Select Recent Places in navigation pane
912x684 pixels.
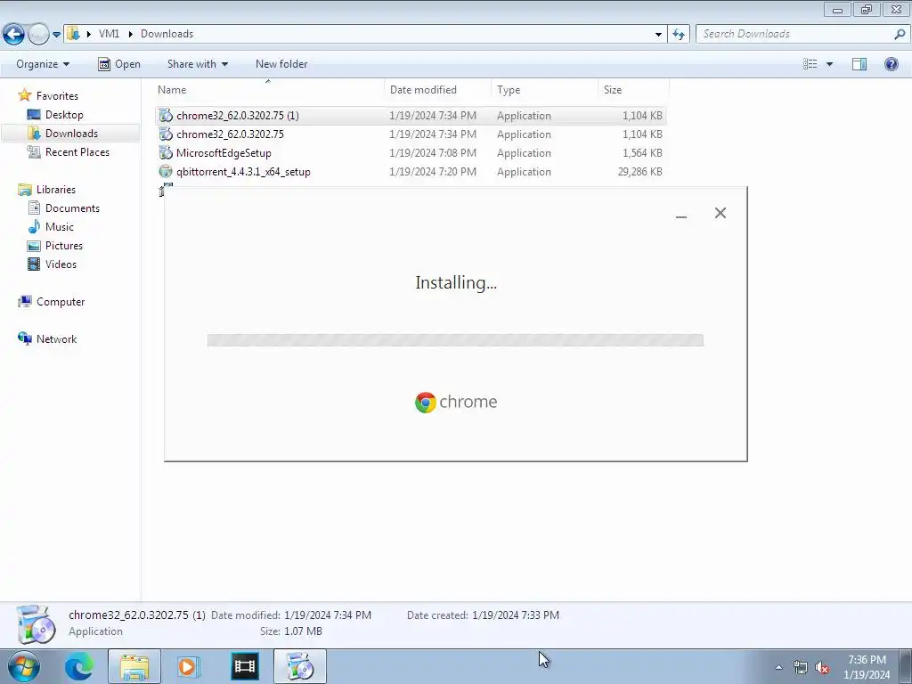pos(77,151)
